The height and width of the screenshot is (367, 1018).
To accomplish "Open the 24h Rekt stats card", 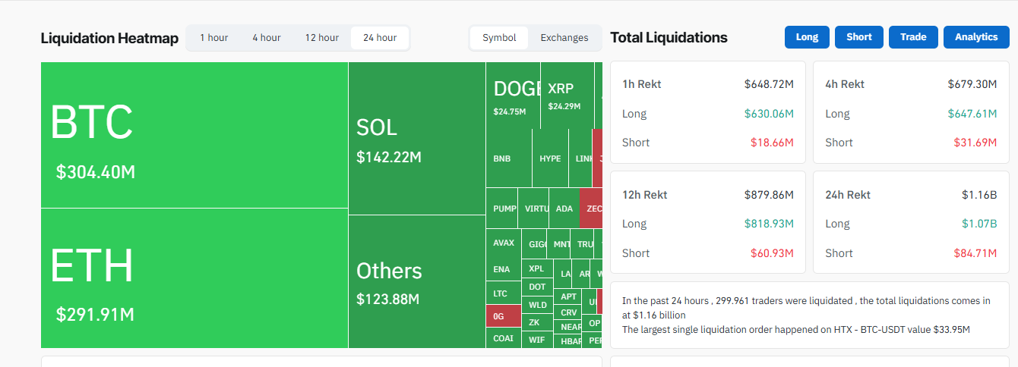I will [x=911, y=222].
